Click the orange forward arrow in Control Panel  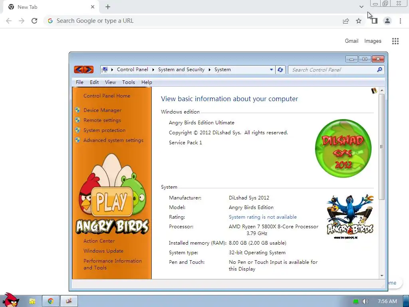click(x=89, y=70)
